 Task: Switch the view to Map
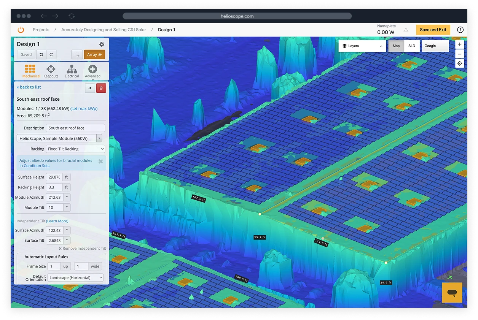[x=396, y=46]
